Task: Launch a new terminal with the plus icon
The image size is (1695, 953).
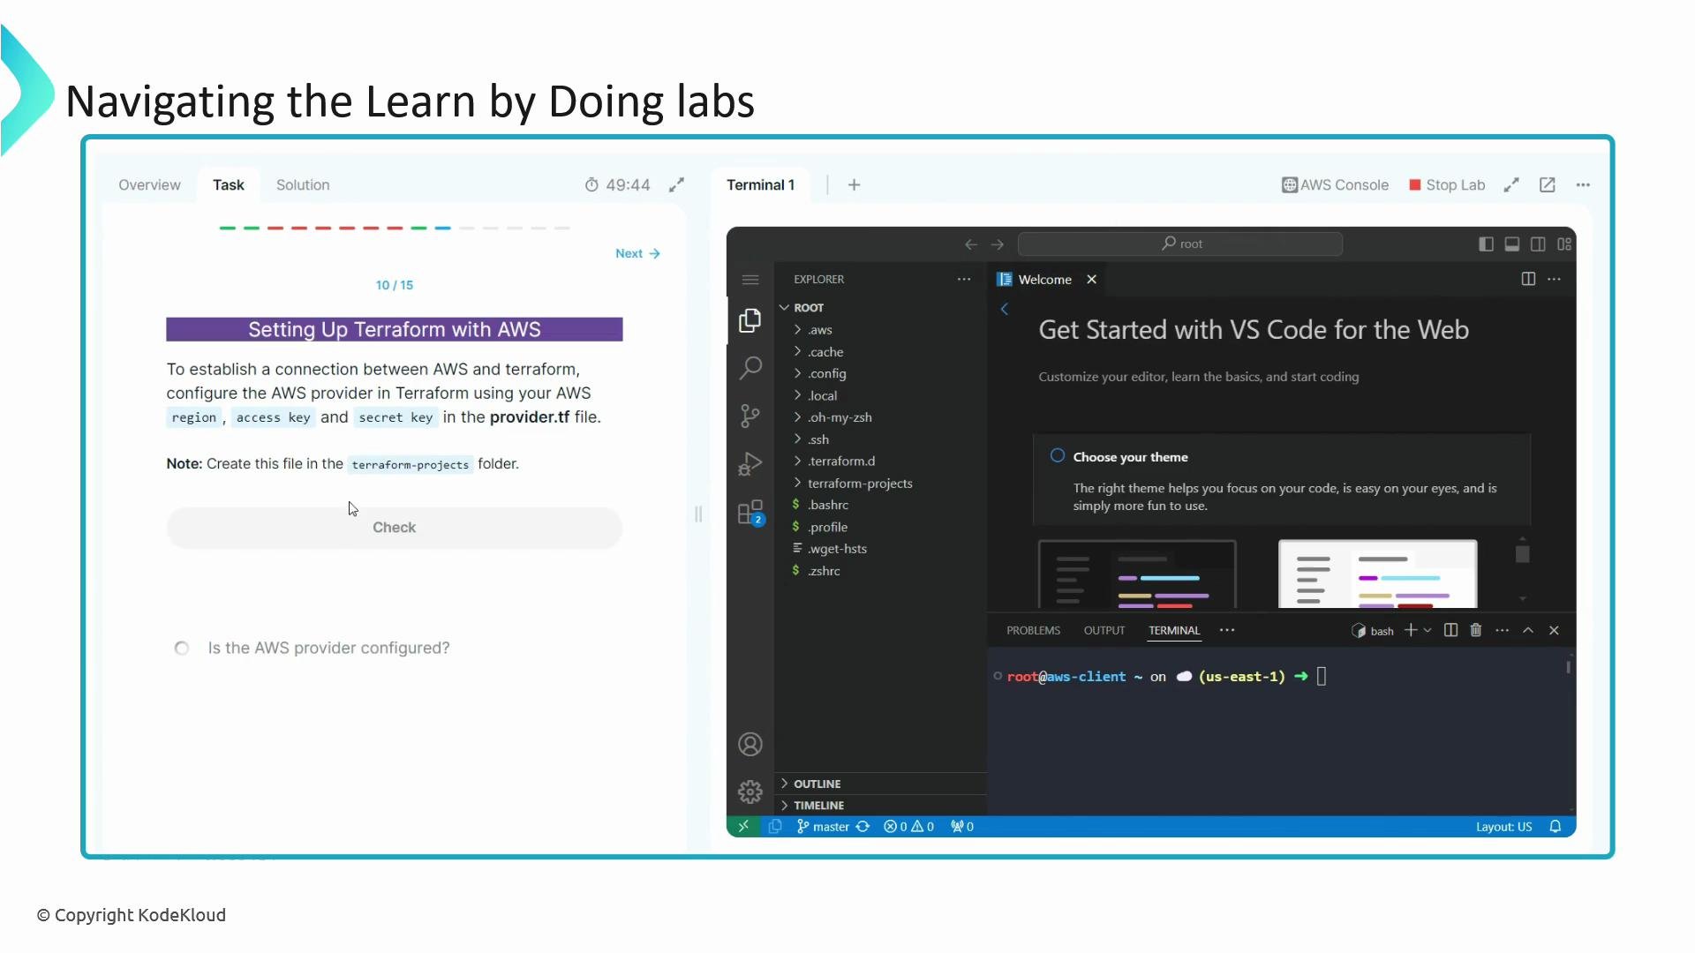Action: (1411, 630)
